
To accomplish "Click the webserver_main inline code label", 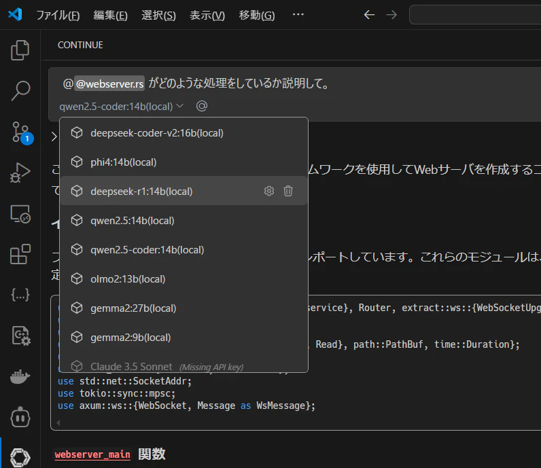I will point(92,454).
